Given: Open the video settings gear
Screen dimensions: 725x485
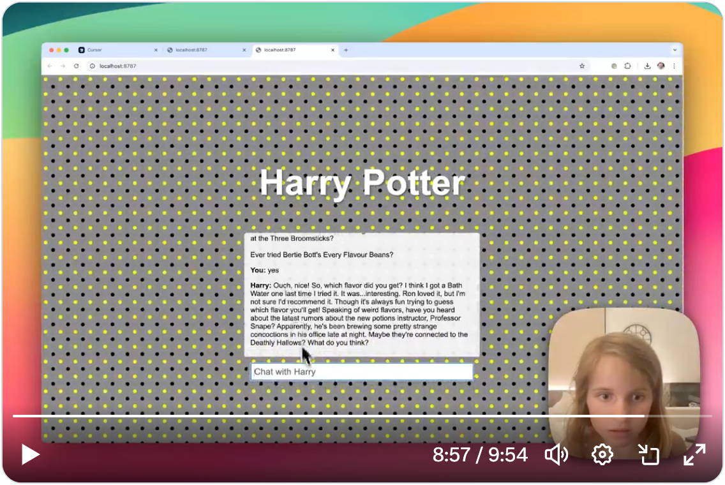Looking at the screenshot, I should [601, 455].
